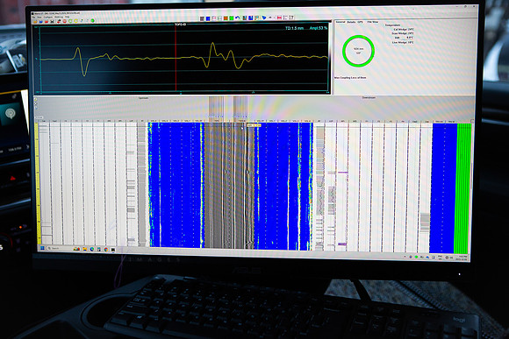
Task: Open the File menu
Action: [x=33, y=18]
